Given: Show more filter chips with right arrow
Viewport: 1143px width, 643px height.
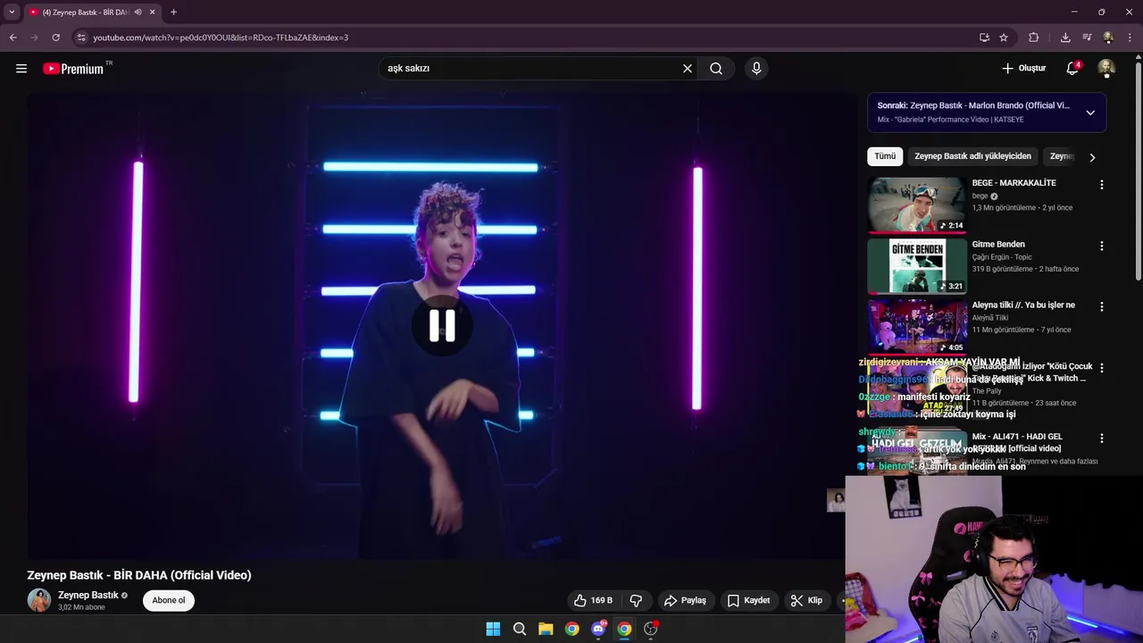Looking at the screenshot, I should pos(1092,157).
